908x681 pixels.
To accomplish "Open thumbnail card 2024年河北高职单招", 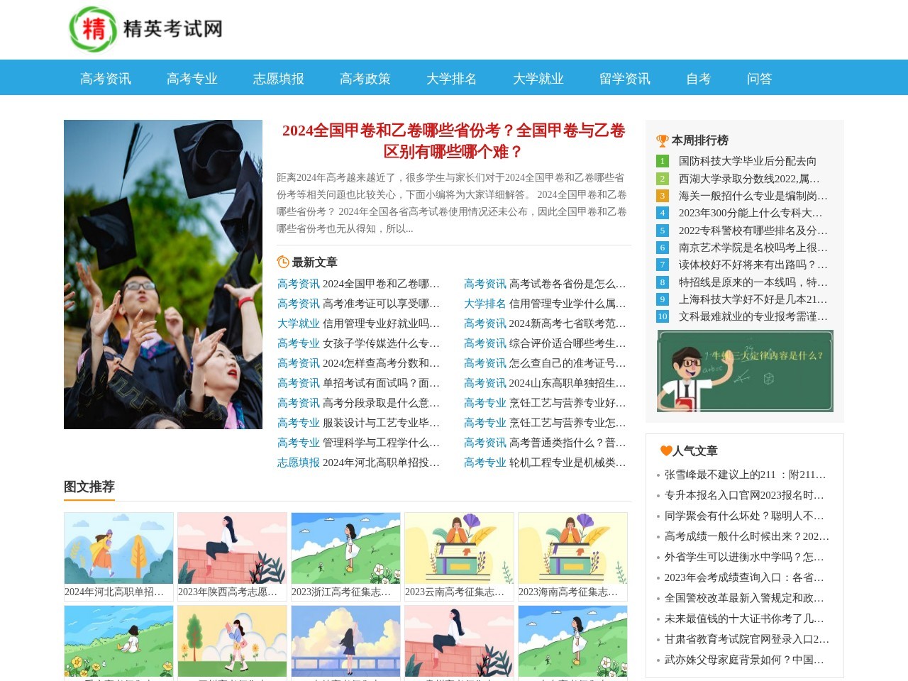I will (118, 556).
